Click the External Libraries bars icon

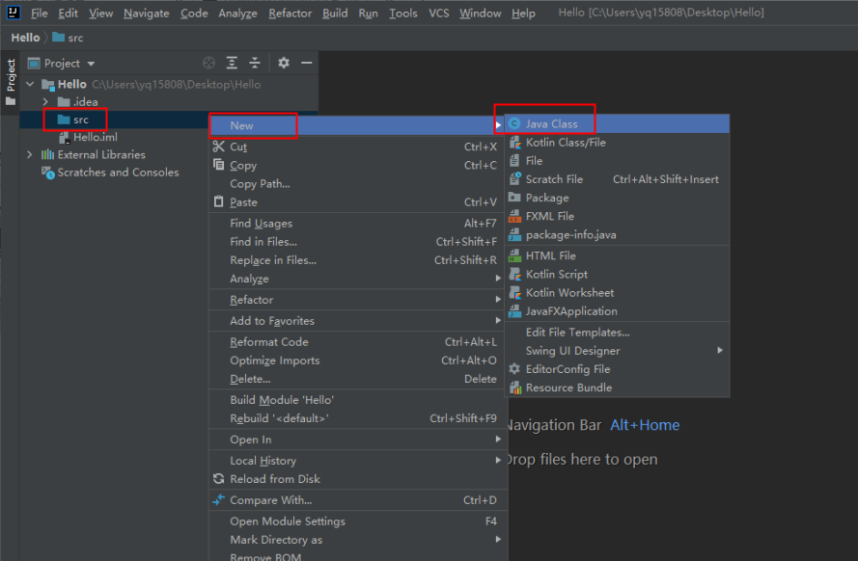pyautogui.click(x=48, y=154)
